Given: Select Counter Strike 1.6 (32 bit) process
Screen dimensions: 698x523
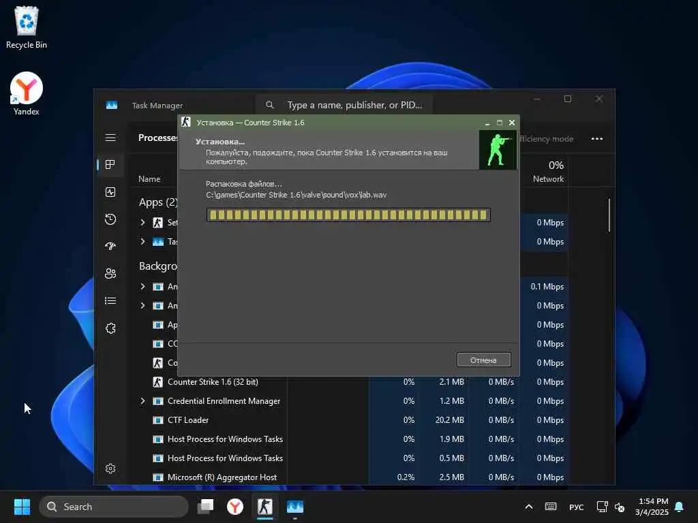Looking at the screenshot, I should (213, 382).
